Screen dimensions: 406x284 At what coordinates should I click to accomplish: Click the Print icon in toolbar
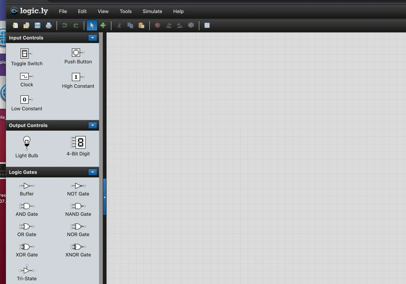(x=49, y=25)
